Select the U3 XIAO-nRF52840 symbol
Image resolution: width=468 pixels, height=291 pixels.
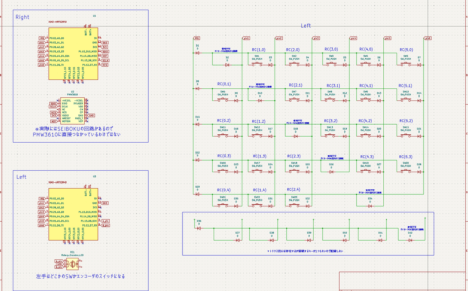point(73,212)
